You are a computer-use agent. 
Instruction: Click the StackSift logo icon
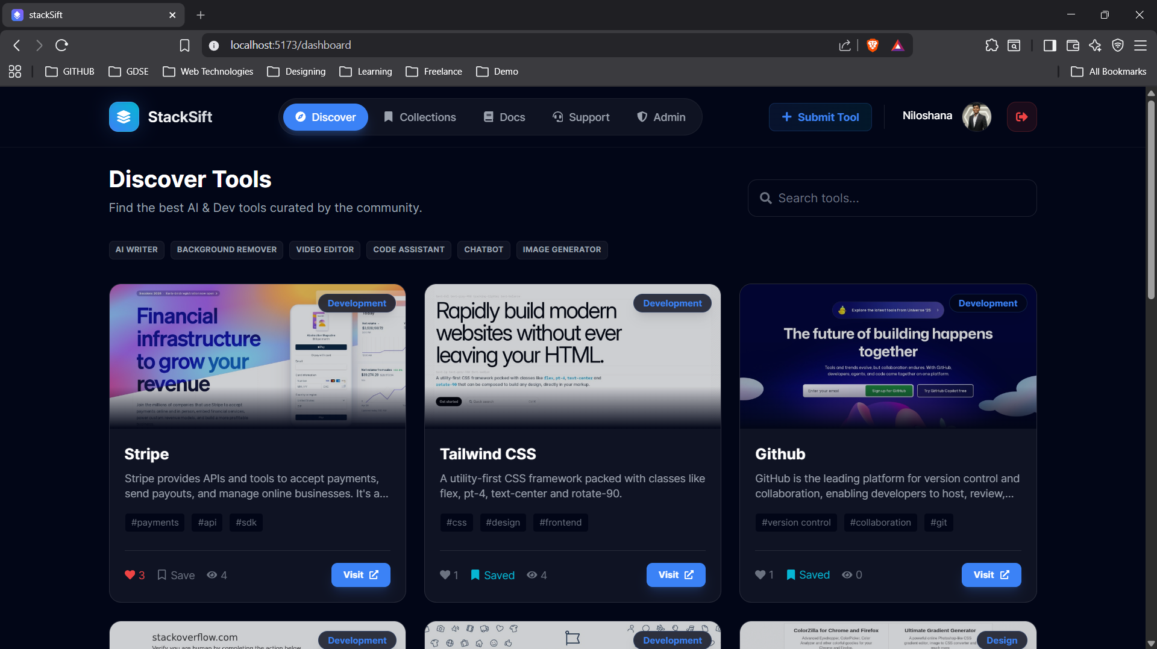(x=124, y=117)
